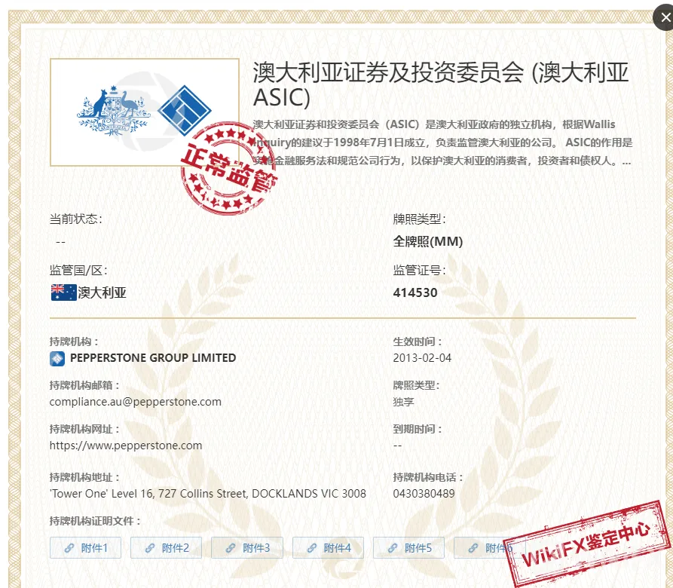Click the 生效时间 label
673x588 pixels.
click(x=418, y=341)
